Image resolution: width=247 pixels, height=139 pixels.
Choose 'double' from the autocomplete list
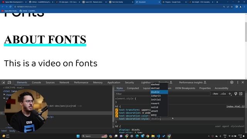click(159, 92)
